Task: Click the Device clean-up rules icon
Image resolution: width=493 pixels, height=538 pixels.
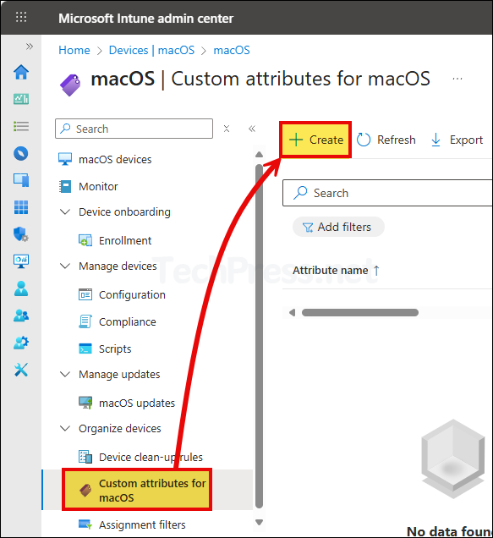Action: click(85, 457)
